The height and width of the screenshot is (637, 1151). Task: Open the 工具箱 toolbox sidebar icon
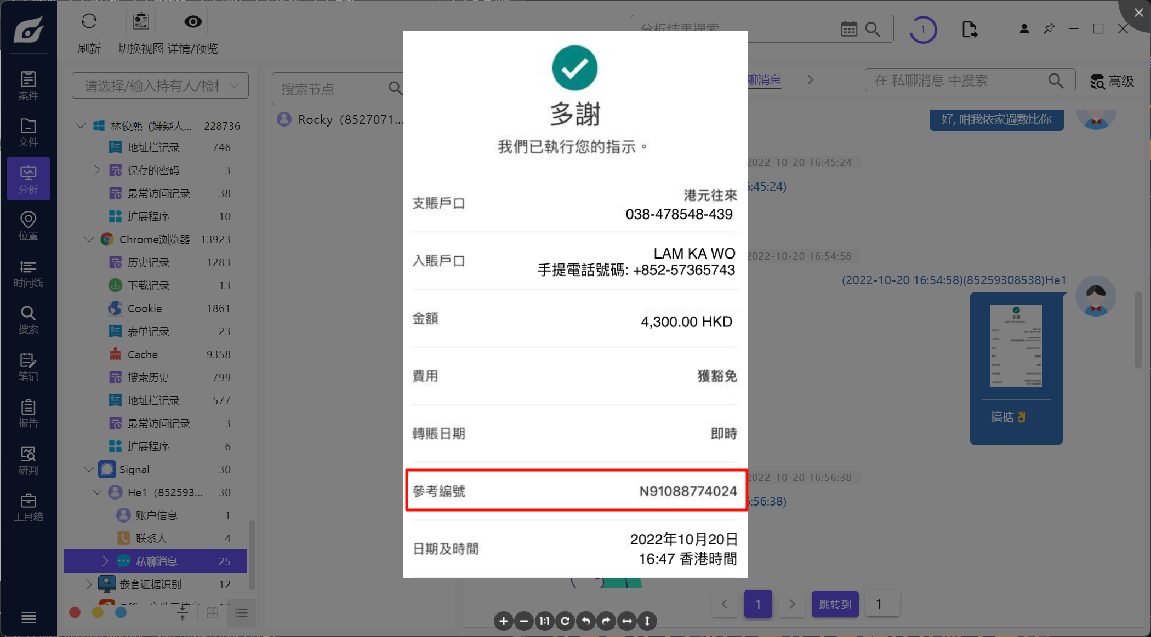28,507
